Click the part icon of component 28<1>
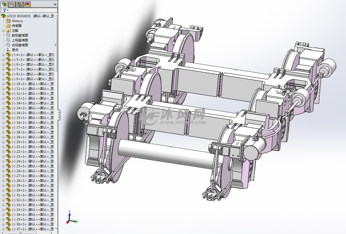Viewport: 346px width, 234px height. point(8,181)
